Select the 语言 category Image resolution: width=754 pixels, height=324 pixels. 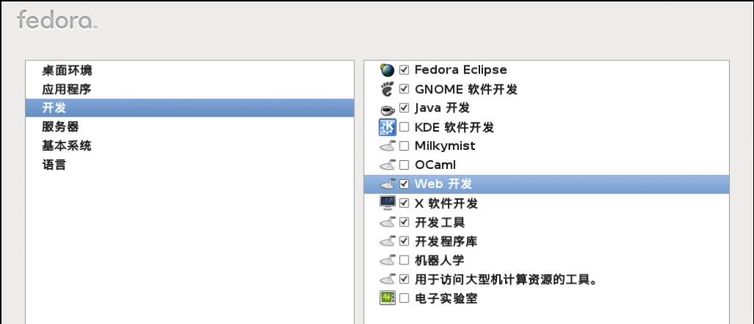54,165
